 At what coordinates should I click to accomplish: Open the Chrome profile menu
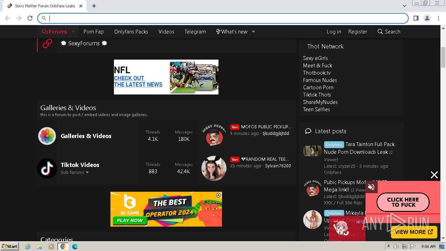tap(427, 18)
